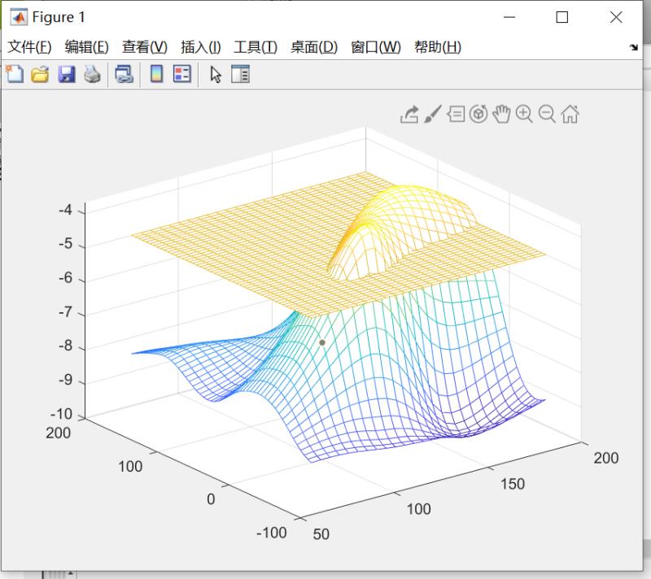This screenshot has height=579, width=651.
Task: Click the gray data point on mesh
Action: [322, 342]
